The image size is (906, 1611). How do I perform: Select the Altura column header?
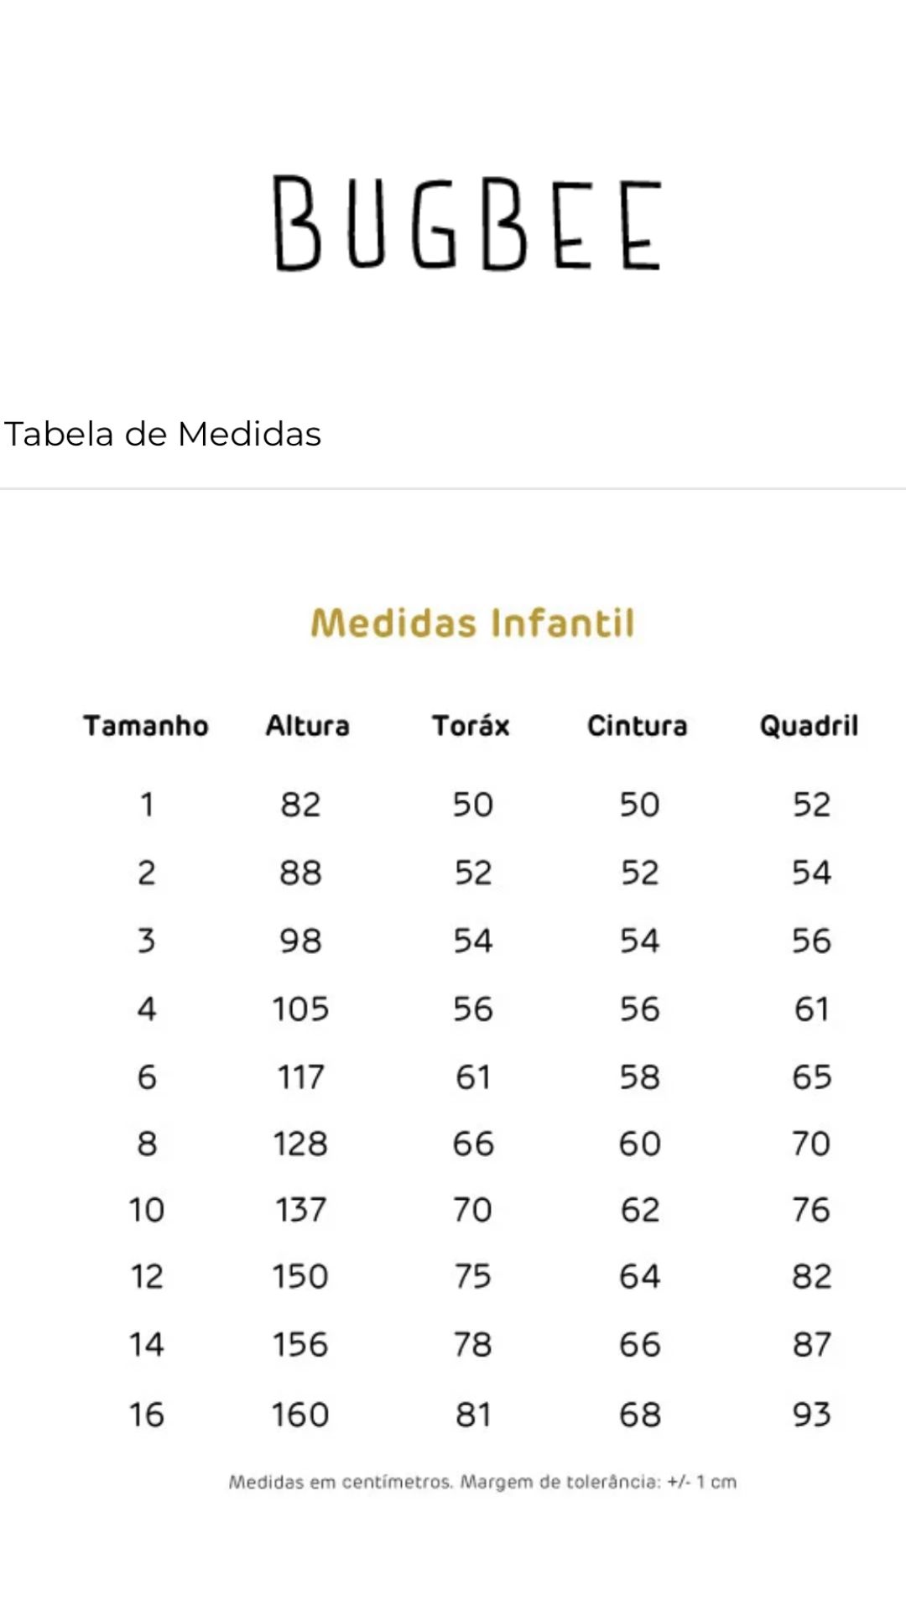click(307, 726)
